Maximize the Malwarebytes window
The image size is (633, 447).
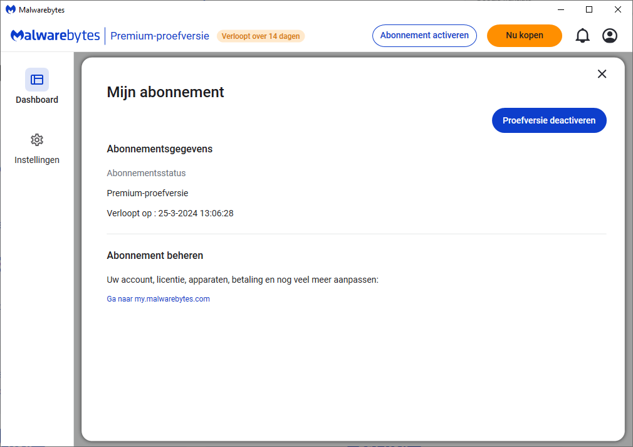(589, 9)
